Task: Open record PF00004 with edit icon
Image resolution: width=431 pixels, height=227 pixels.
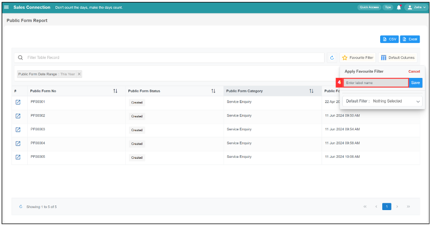Action: (18, 143)
